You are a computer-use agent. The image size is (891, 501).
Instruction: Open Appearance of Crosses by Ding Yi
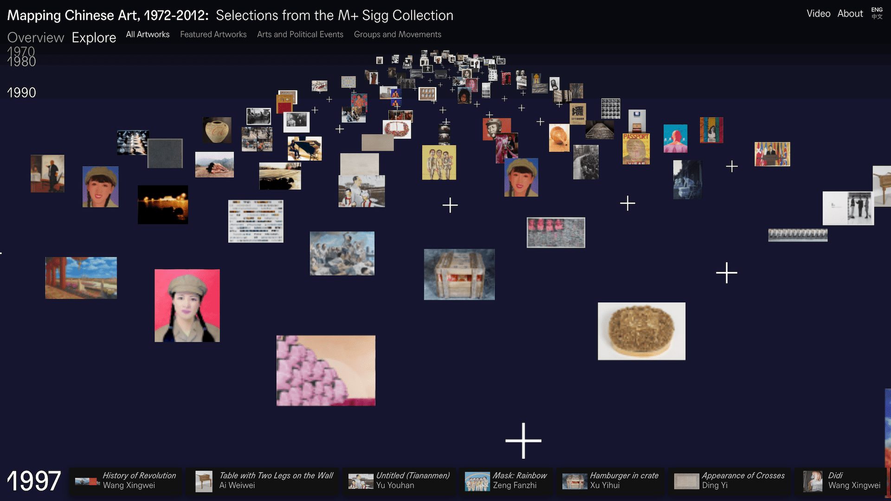730,481
